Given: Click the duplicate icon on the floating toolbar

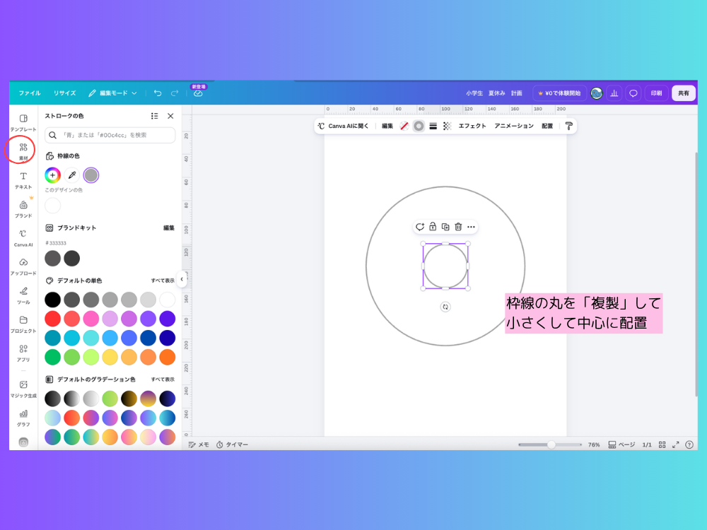Looking at the screenshot, I should tap(445, 227).
